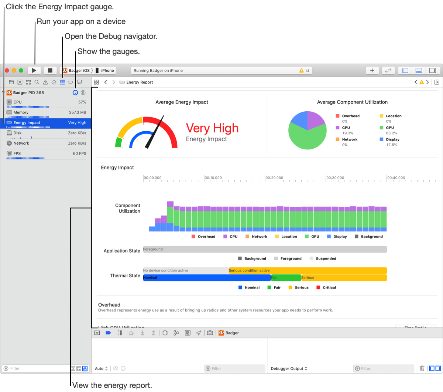Open the Issue navigator warning-triangle icon
443x392 pixels.
(x=45, y=82)
